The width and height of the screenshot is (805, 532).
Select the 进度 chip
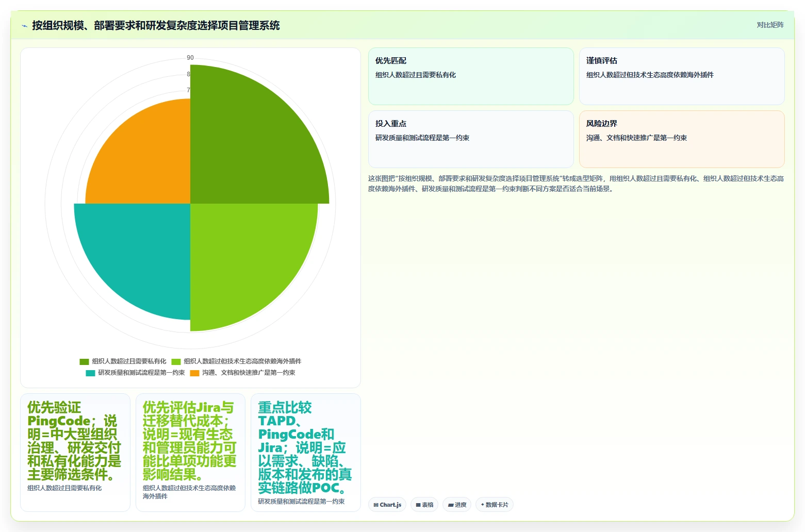pyautogui.click(x=457, y=505)
